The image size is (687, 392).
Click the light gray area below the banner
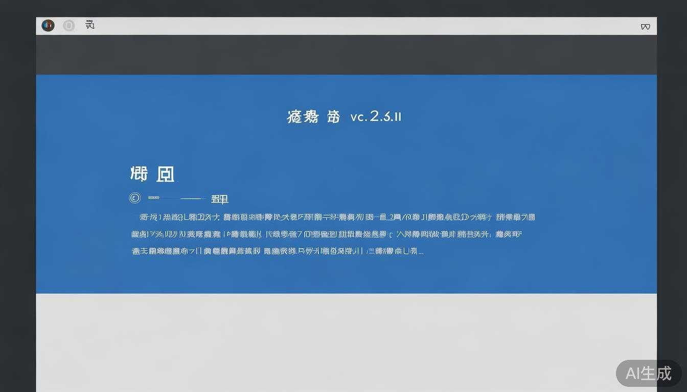tap(343, 337)
